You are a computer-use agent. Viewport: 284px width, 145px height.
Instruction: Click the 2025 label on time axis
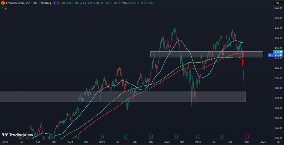coord(167,142)
